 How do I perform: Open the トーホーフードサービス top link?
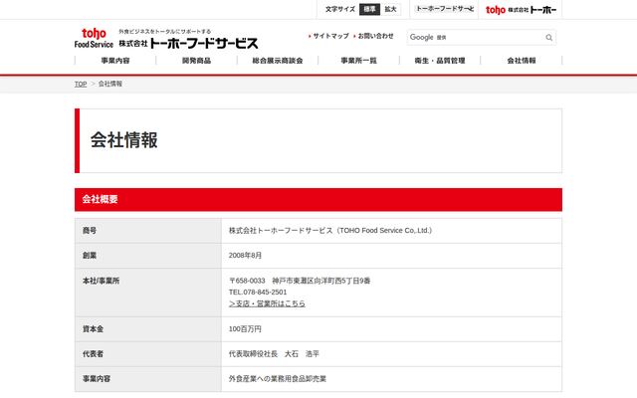point(445,9)
